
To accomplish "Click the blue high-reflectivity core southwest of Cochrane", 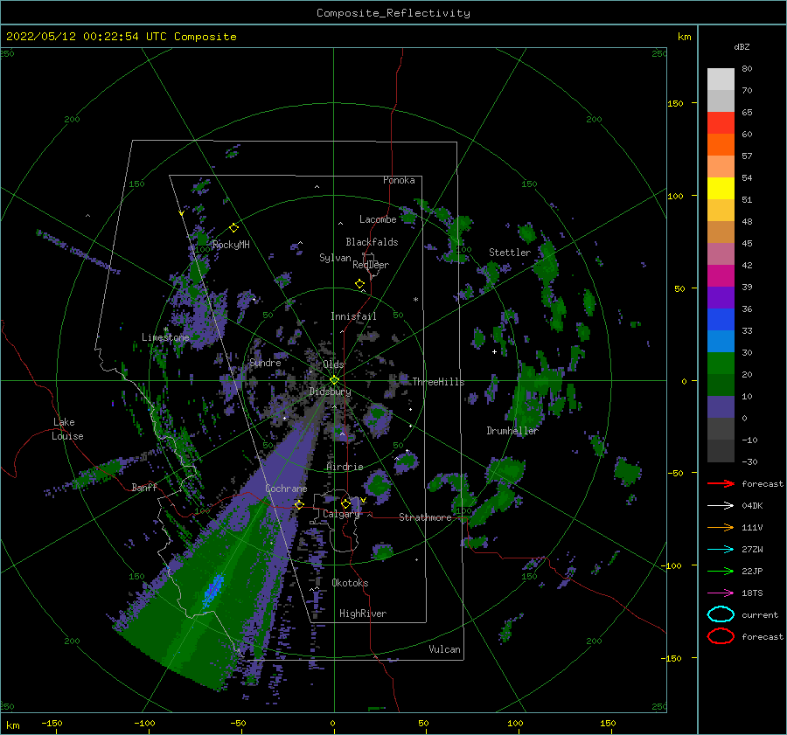I will 213,590.
